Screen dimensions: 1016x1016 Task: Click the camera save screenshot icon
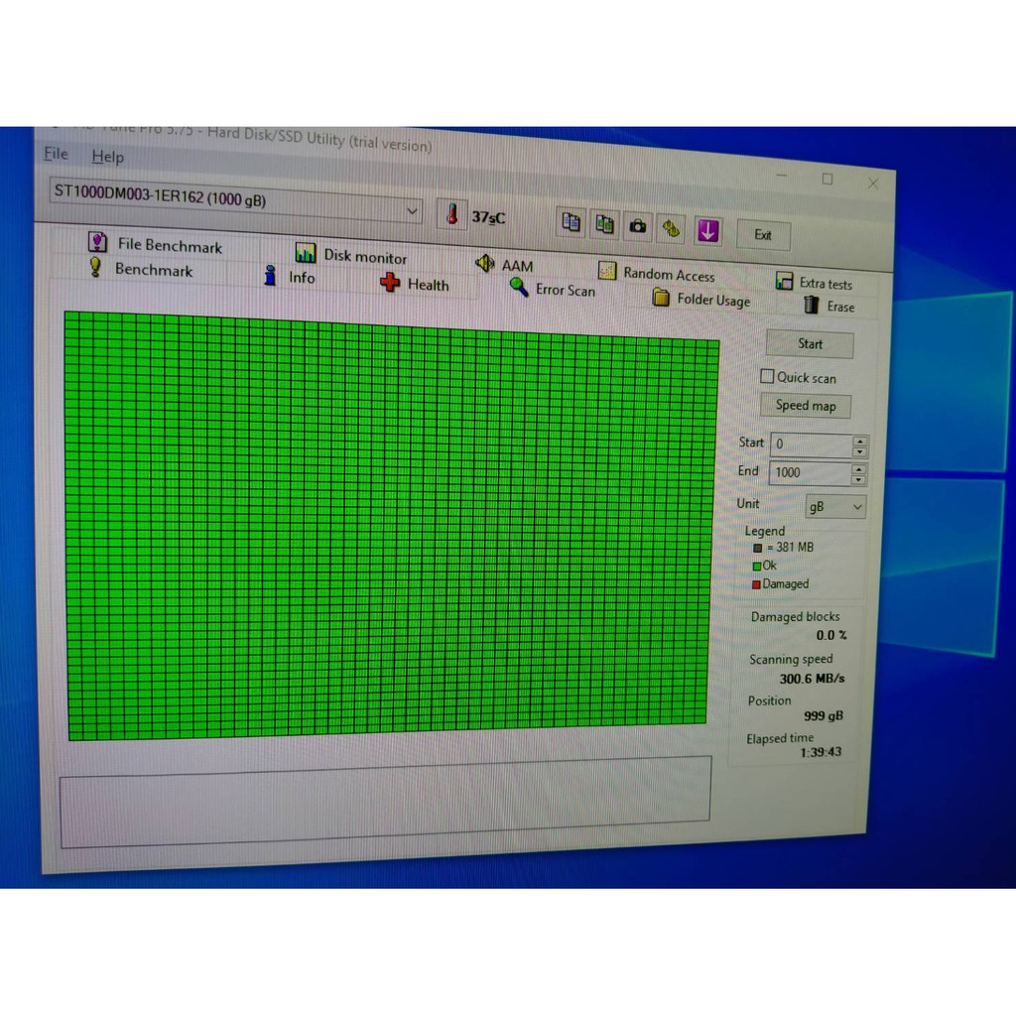coord(638,226)
